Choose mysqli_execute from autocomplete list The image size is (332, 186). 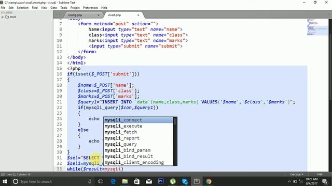tap(139, 126)
